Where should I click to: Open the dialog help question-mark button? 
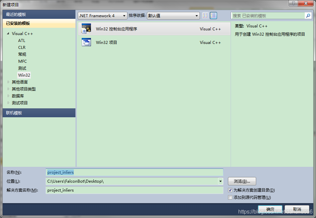(293, 3)
